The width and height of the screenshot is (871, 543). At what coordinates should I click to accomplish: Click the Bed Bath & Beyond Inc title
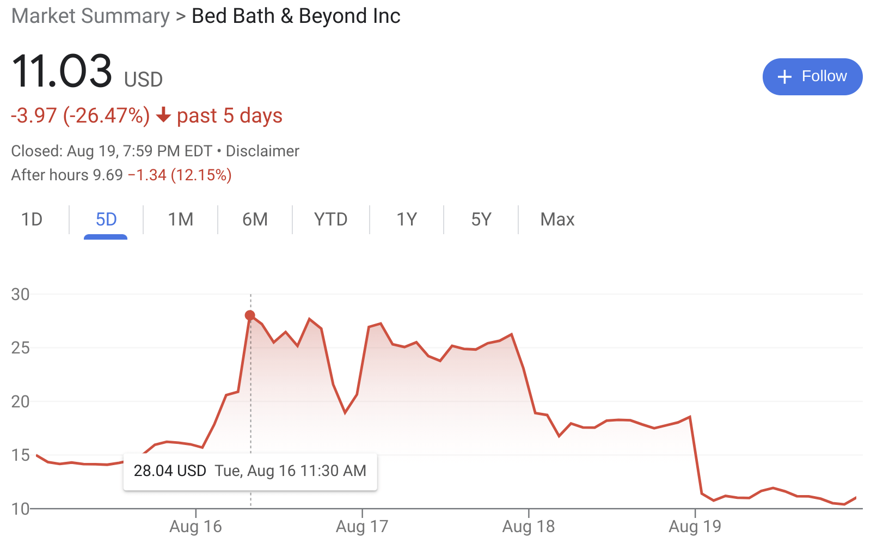296,16
